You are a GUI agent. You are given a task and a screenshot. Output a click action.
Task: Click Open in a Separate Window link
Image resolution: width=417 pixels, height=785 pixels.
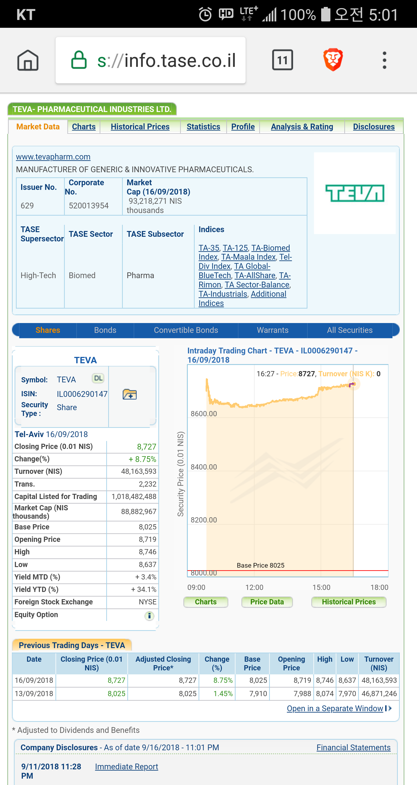click(x=335, y=709)
